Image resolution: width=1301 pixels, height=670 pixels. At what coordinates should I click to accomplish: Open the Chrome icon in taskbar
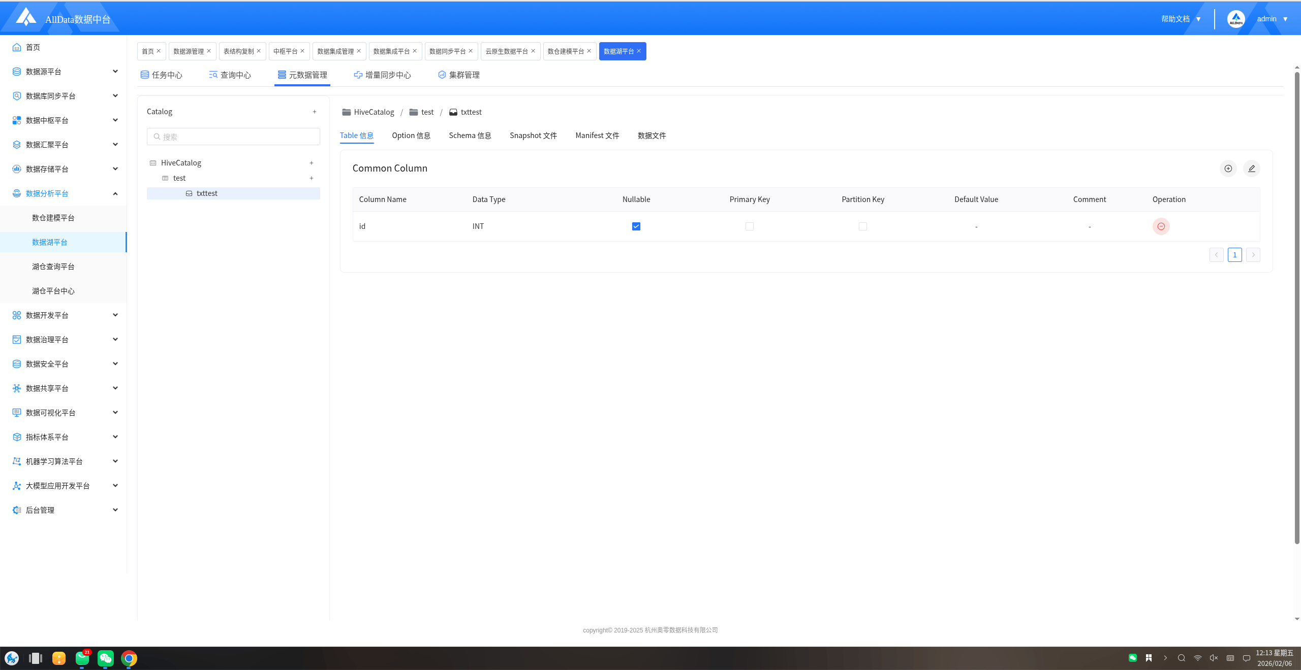(x=129, y=658)
